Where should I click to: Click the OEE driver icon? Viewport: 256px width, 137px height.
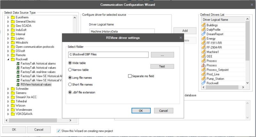click(x=204, y=56)
